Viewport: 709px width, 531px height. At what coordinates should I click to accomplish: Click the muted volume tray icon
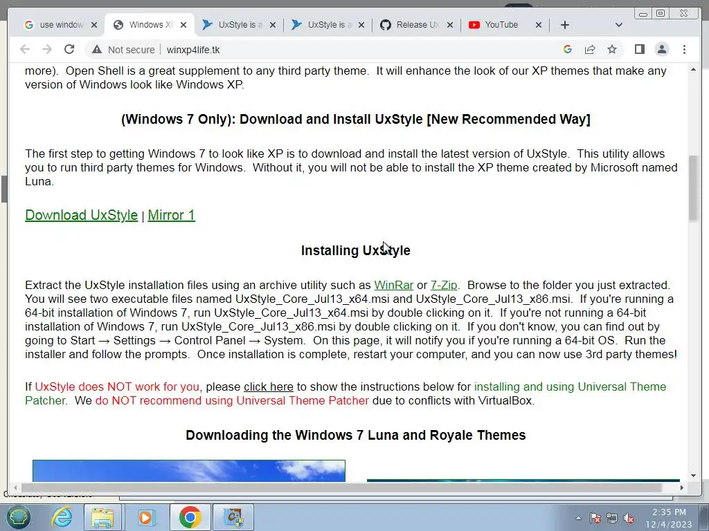629,519
